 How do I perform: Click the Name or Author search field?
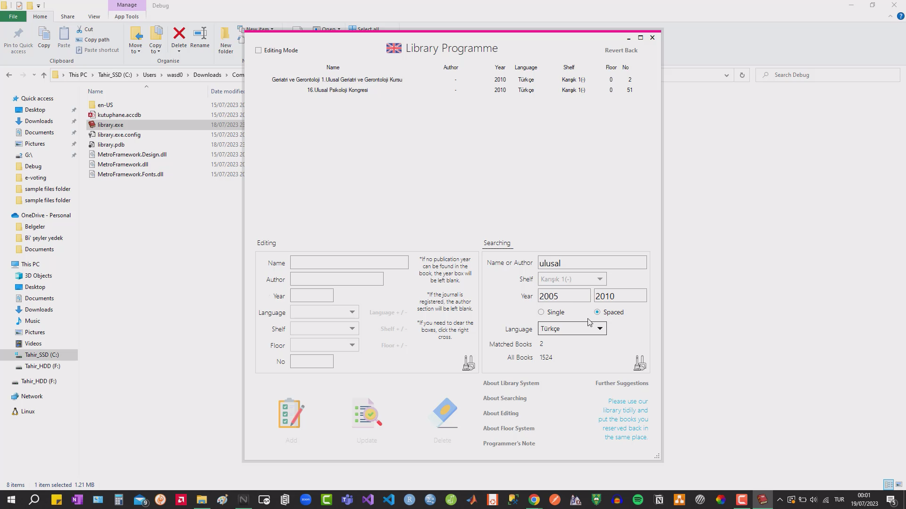click(592, 263)
